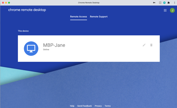177x108 pixels.
Task: Open the Terms link
Action: pyautogui.click(x=107, y=106)
